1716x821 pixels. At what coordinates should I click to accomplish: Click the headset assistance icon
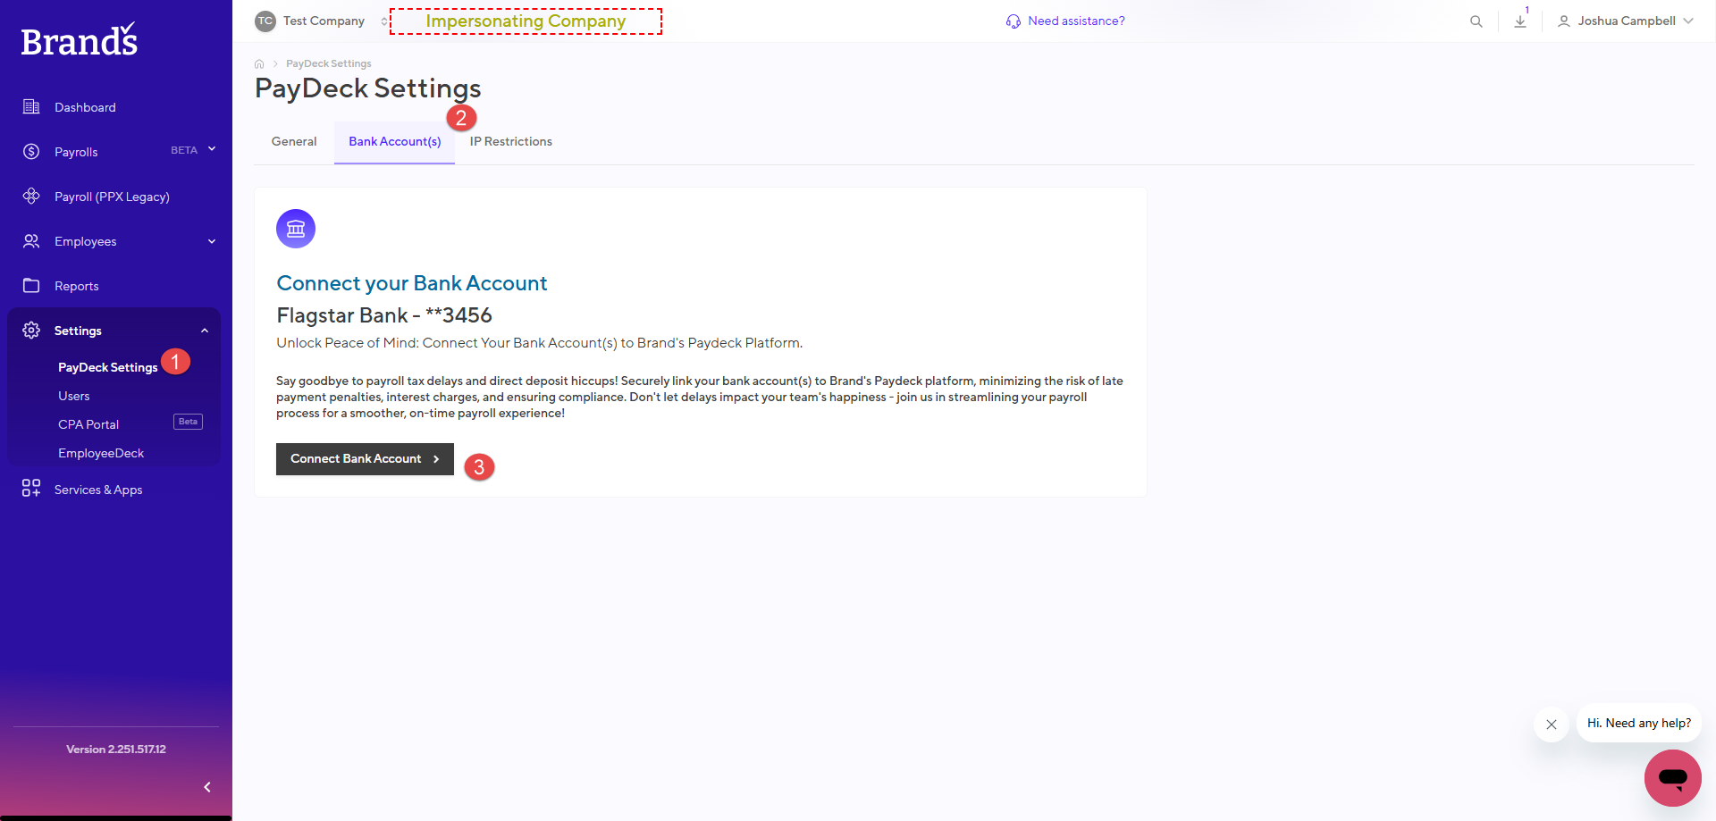(1014, 21)
